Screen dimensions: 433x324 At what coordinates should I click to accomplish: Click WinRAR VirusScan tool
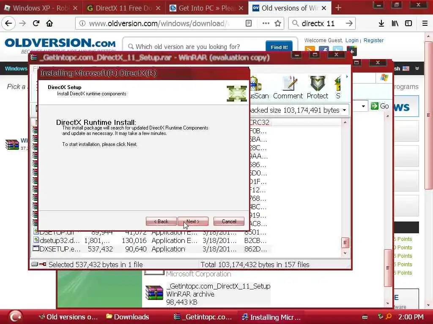258,88
